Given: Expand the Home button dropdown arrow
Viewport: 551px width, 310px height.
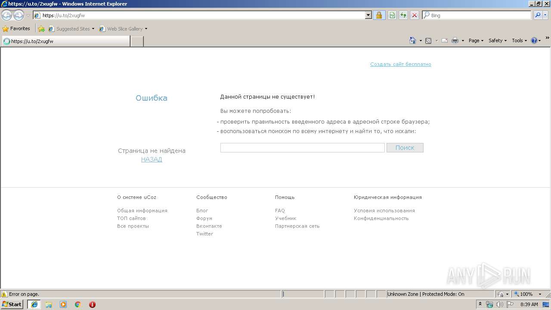Looking at the screenshot, I should (421, 40).
